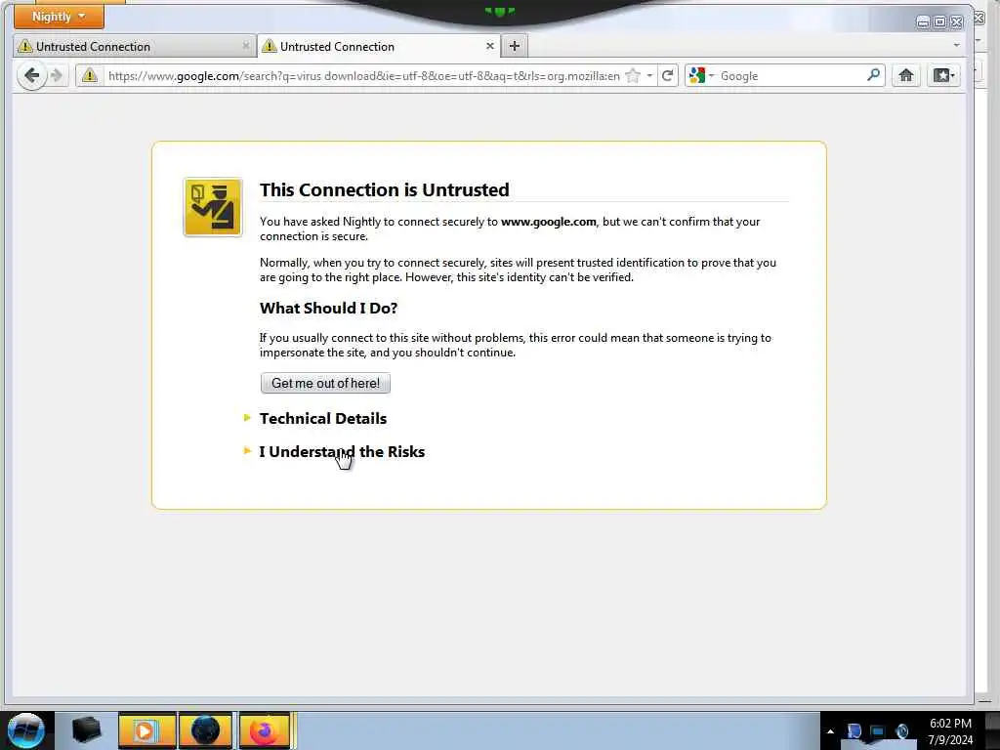Close the first Untrusted Connection tab
The height and width of the screenshot is (750, 1000).
pyautogui.click(x=245, y=46)
